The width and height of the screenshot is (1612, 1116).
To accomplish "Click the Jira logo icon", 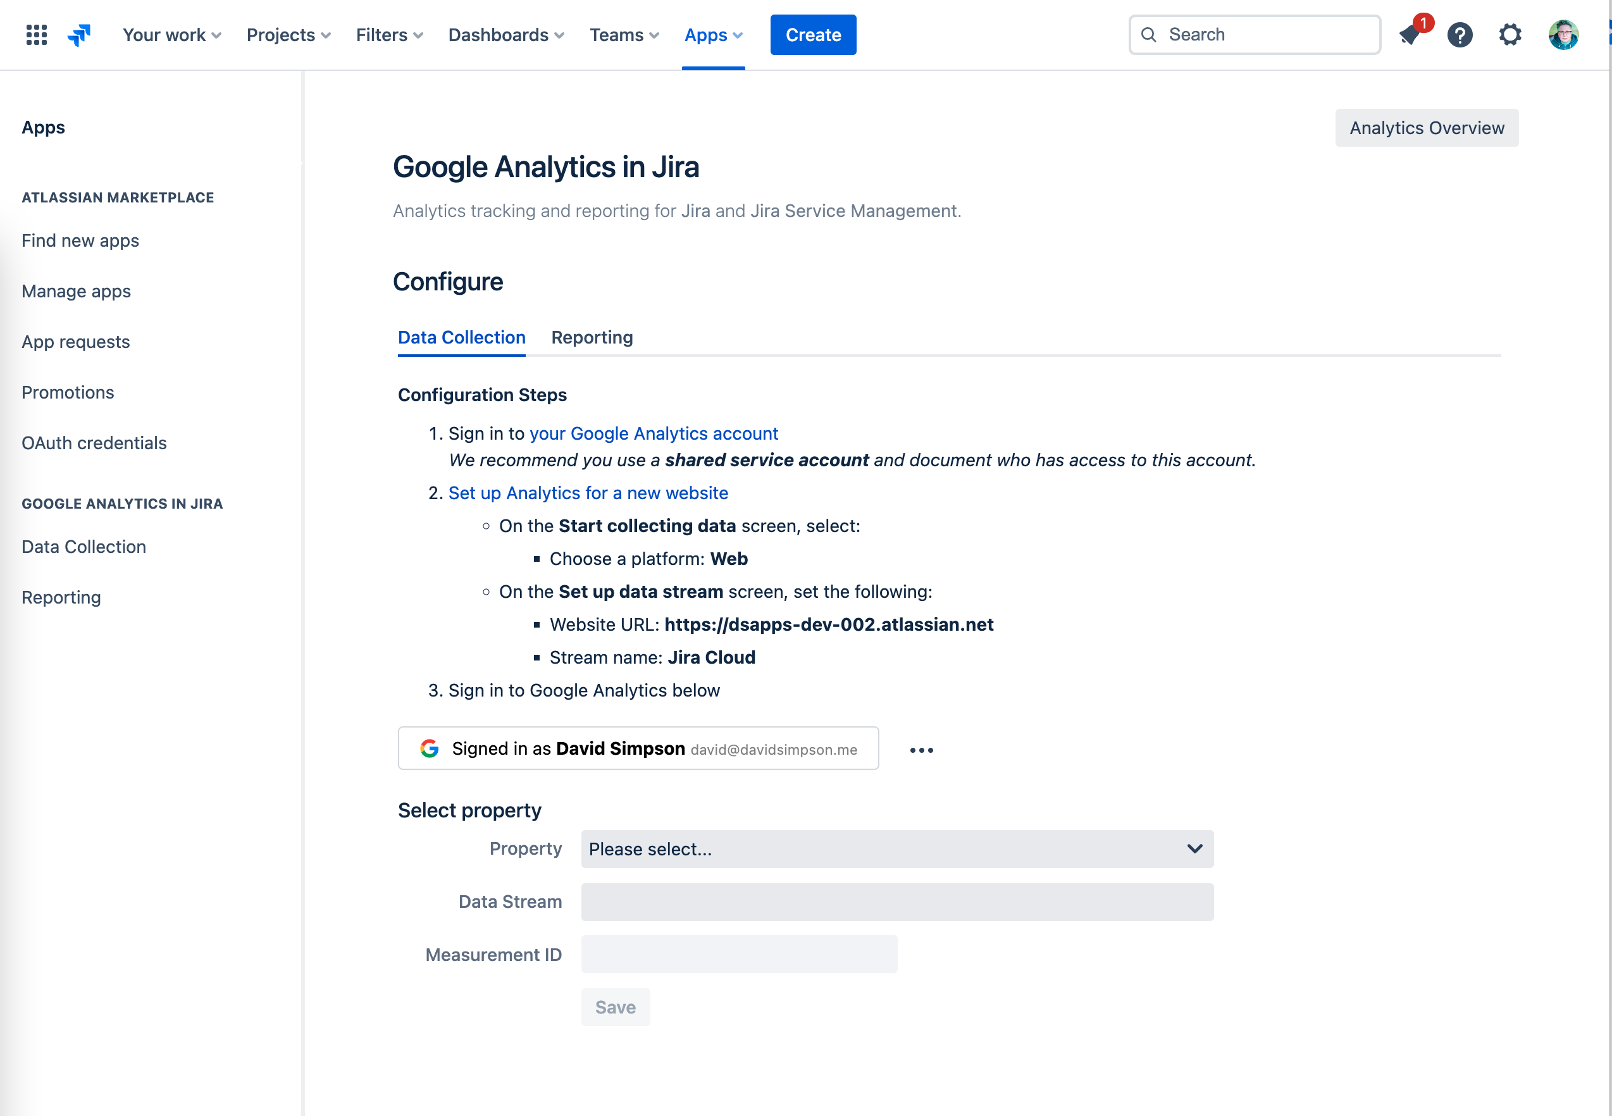I will (79, 35).
